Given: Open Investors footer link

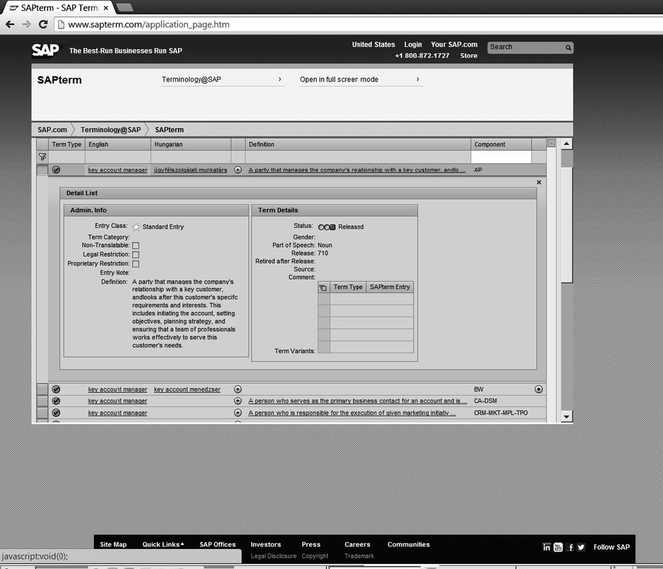Looking at the screenshot, I should pyautogui.click(x=265, y=544).
